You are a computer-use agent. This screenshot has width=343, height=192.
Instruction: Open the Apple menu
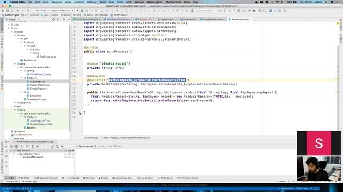(5, 2)
